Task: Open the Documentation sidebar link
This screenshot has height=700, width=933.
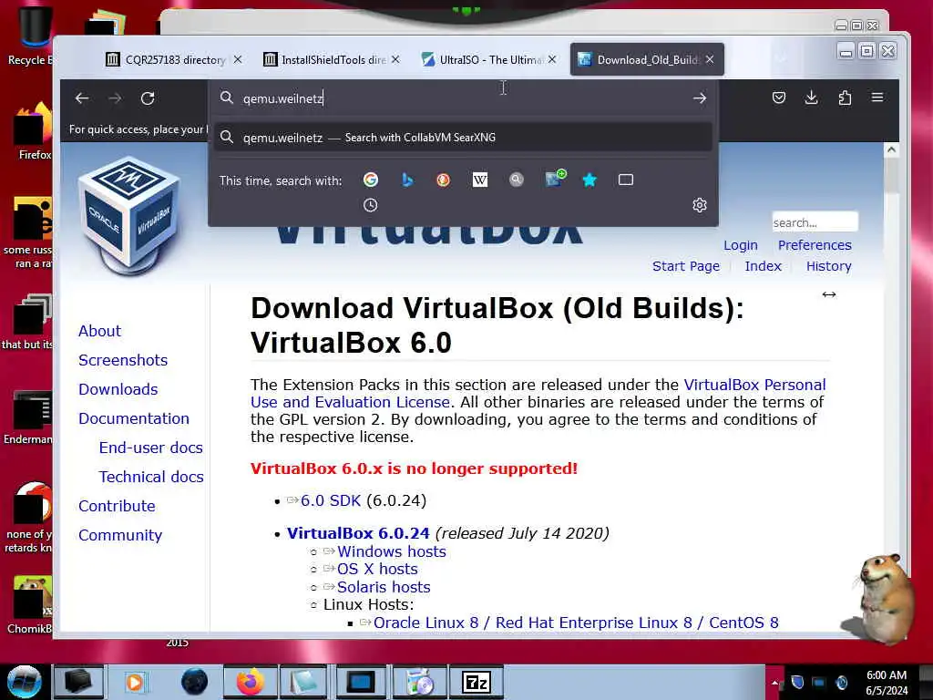Action: pyautogui.click(x=133, y=418)
